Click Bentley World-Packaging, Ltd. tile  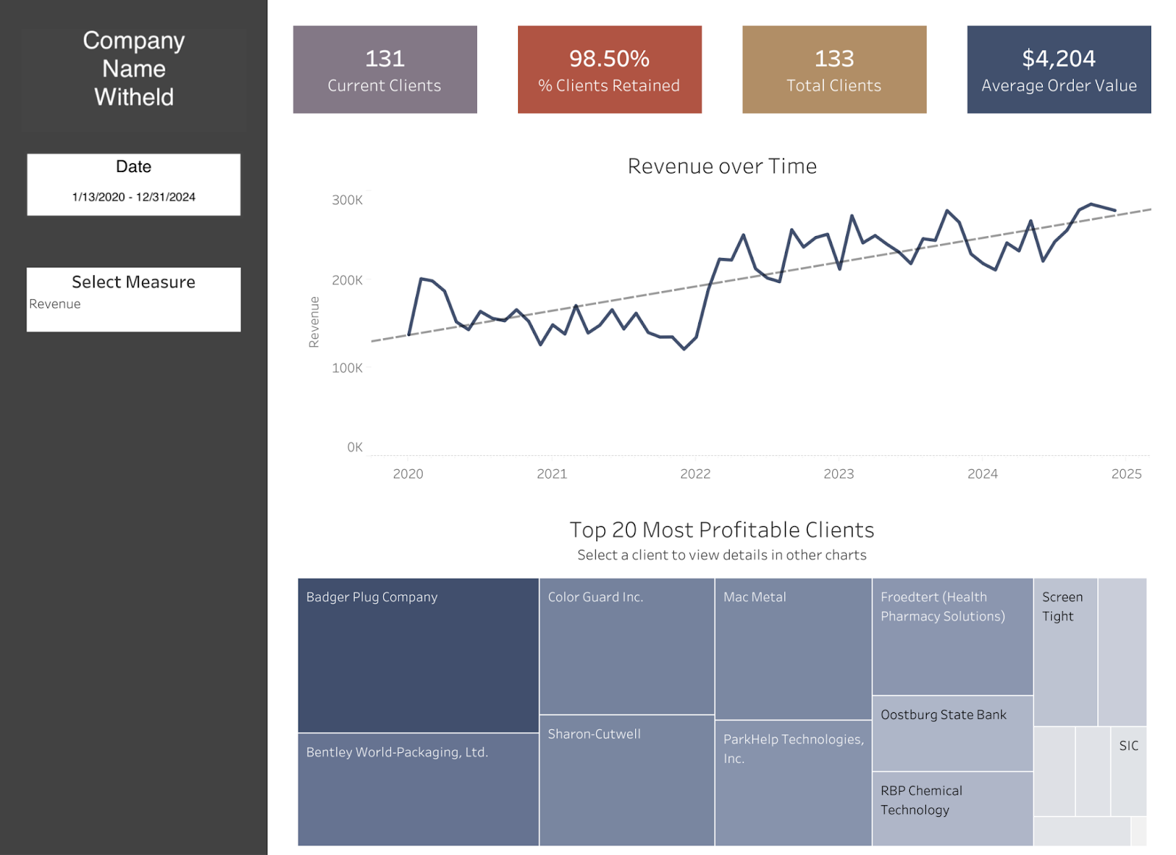click(417, 790)
